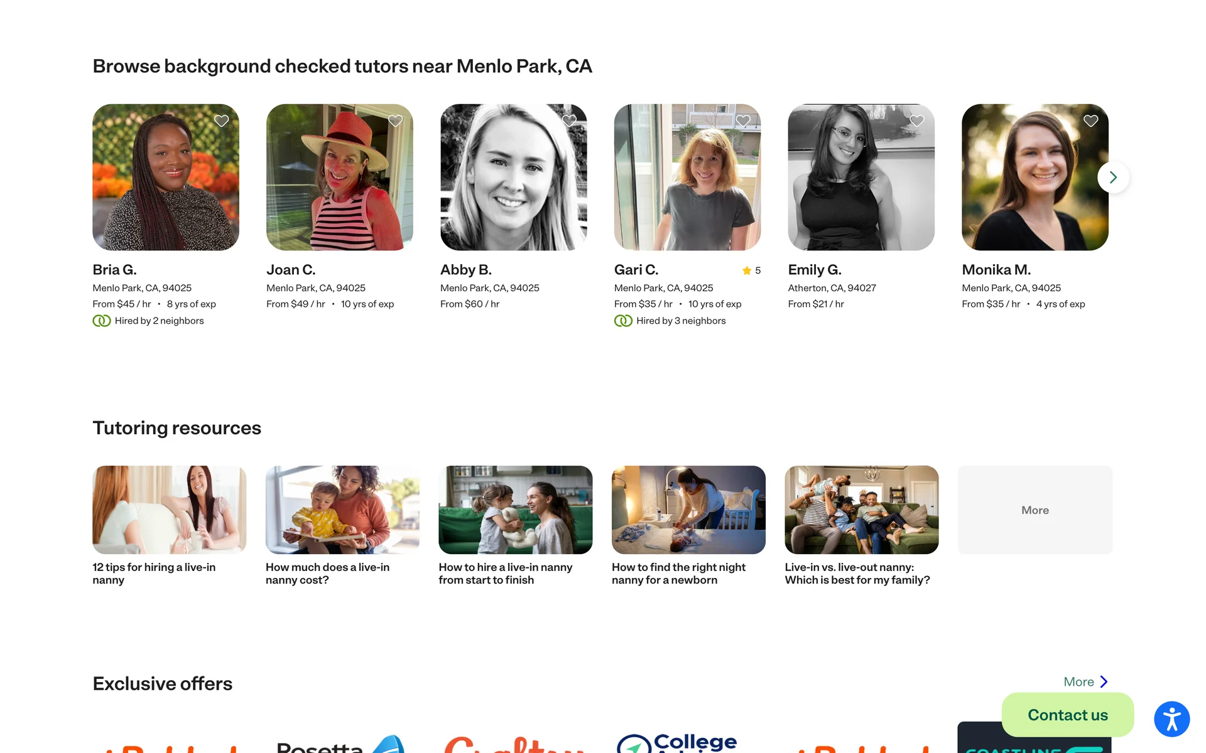Image resolution: width=1206 pixels, height=753 pixels.
Task: Show next tutors with carousel arrow
Action: 1113,178
